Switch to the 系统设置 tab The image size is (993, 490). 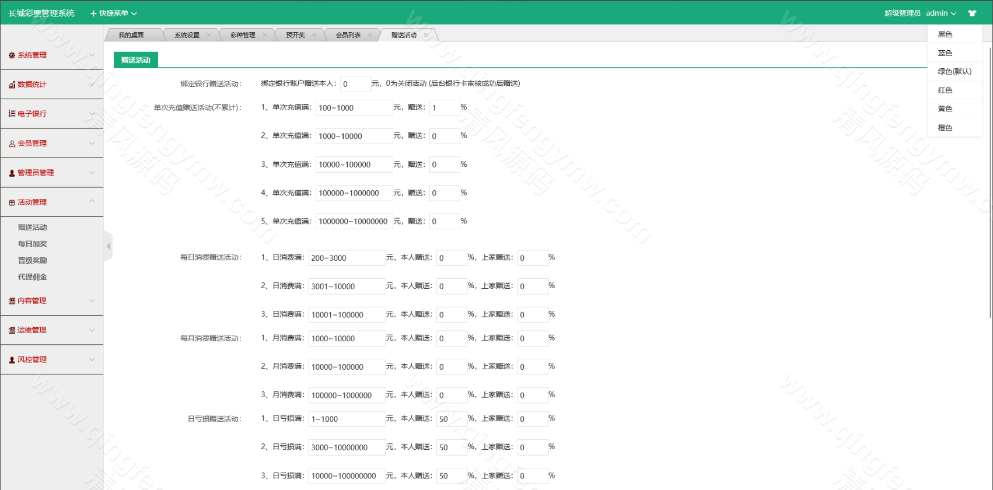point(187,35)
